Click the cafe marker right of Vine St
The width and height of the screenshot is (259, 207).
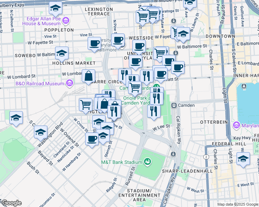[x=94, y=44]
